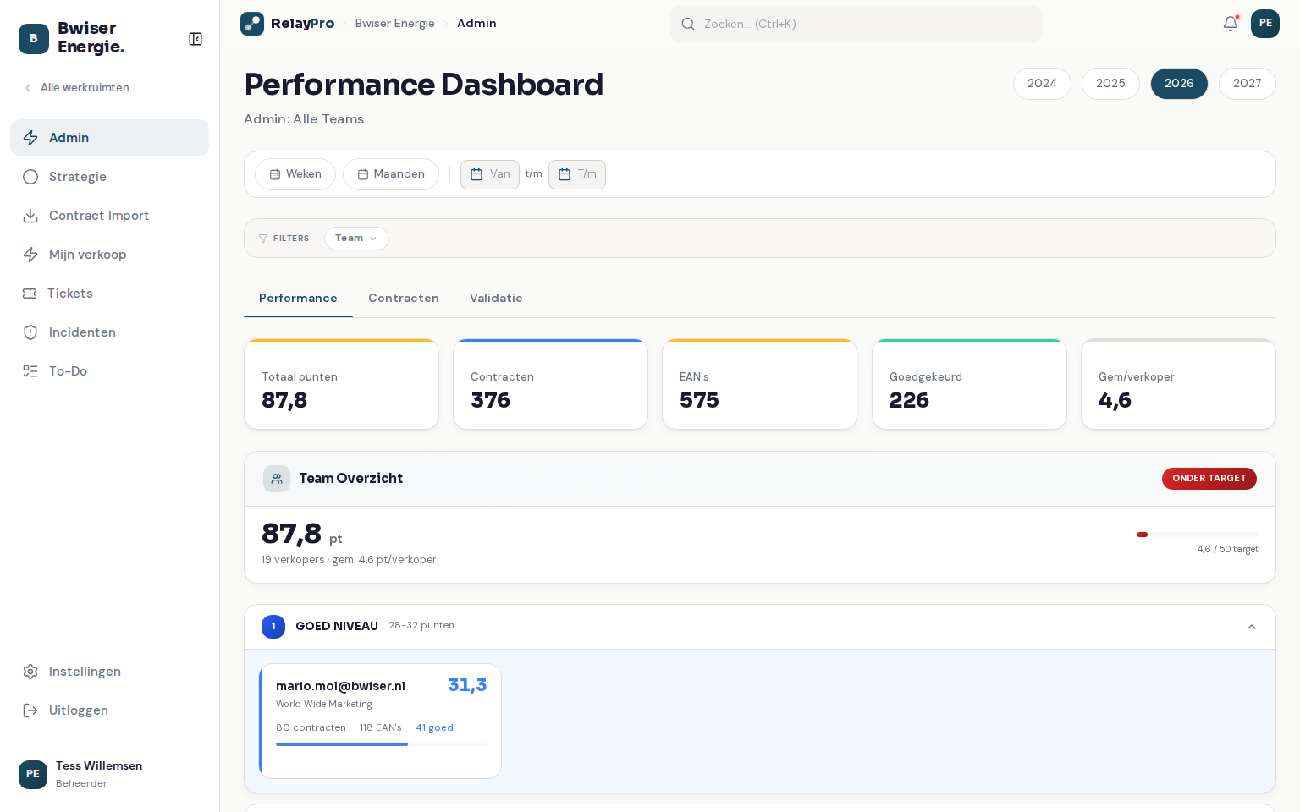Click the '118 EAN's' text
This screenshot has height=812, width=1300.
pyautogui.click(x=381, y=728)
